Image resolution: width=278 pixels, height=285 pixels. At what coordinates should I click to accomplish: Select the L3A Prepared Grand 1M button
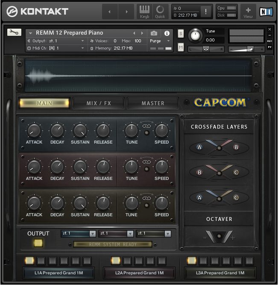[x=220, y=273]
